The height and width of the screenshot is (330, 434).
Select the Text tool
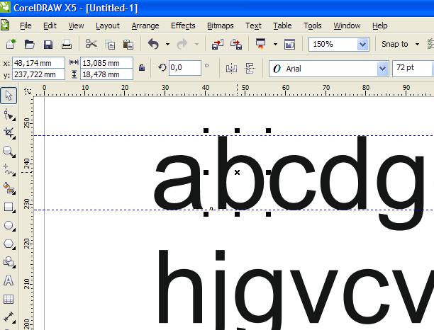click(9, 280)
